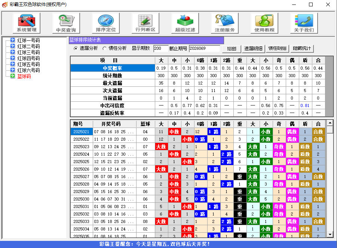Click app logo icon in title bar

[5, 4]
